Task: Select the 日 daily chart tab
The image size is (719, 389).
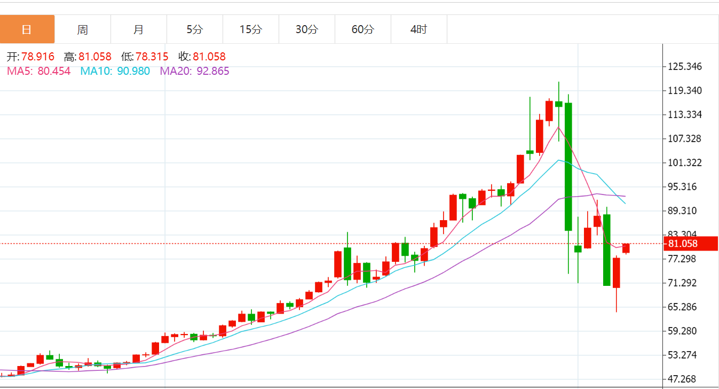Action: pyautogui.click(x=27, y=29)
